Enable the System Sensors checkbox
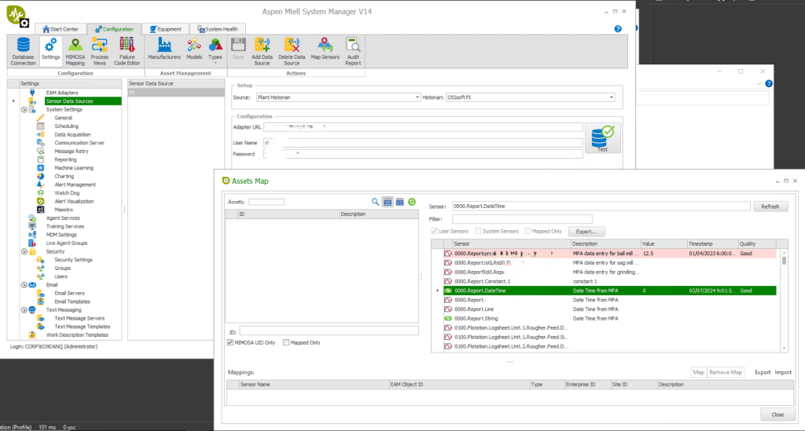Screen dimensions: 805x431 coord(478,231)
